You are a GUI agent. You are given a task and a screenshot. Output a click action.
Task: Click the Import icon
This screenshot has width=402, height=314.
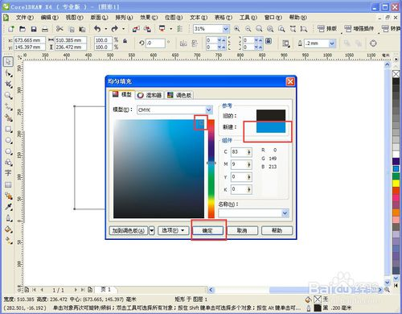(x=136, y=29)
